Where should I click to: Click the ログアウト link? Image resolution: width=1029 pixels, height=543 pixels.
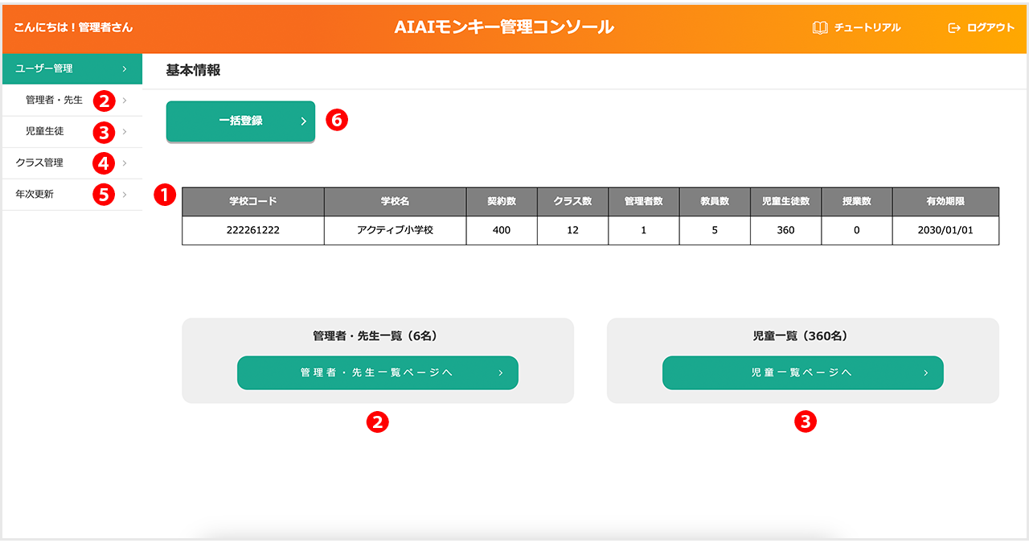[x=990, y=27]
